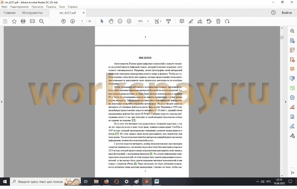Click the scrollbar up arrow

282,28
